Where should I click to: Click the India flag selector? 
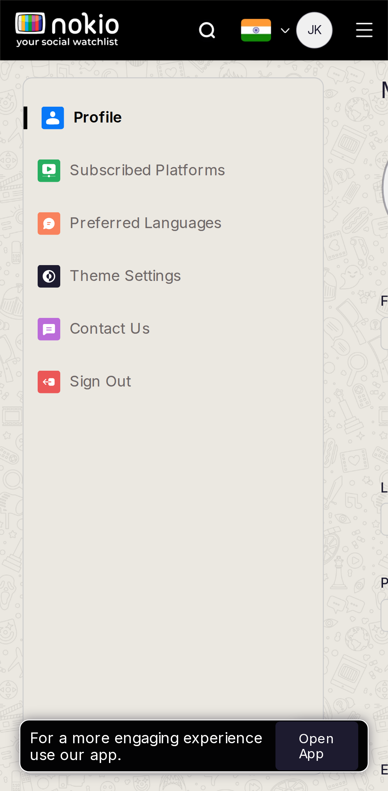pos(256,30)
